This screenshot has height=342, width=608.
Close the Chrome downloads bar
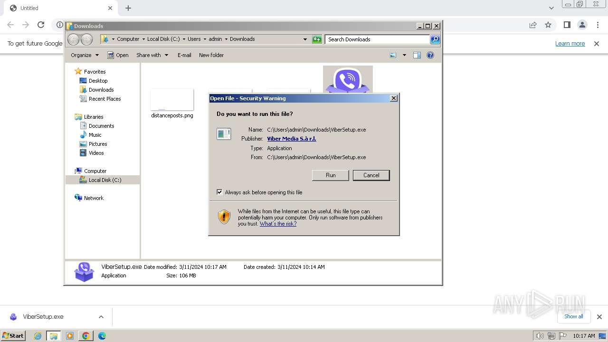tap(599, 317)
